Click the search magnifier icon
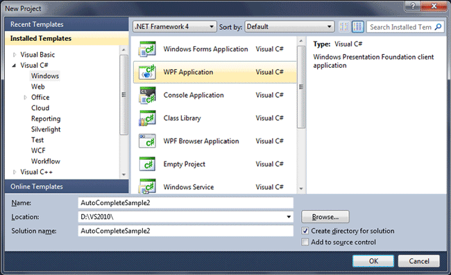451x275 pixels. 438,27
